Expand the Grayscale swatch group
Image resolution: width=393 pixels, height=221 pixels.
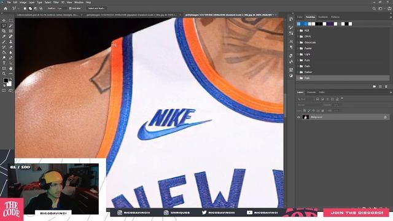(298, 42)
